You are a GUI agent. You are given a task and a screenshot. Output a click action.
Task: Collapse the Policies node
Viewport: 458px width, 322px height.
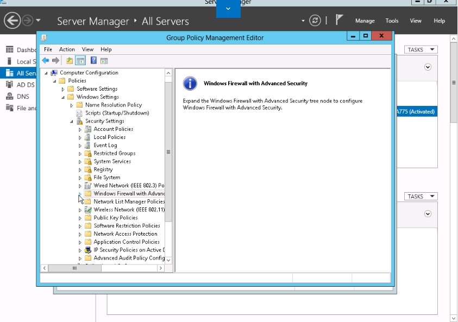click(x=55, y=81)
